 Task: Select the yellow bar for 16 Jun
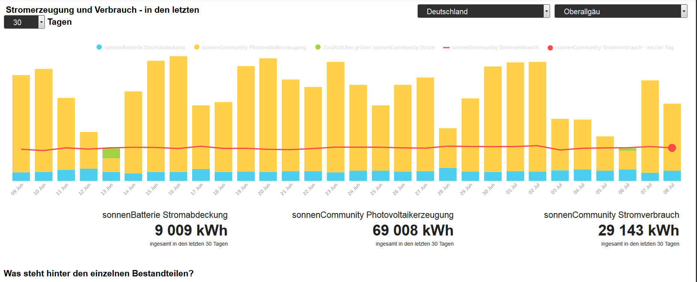178,114
